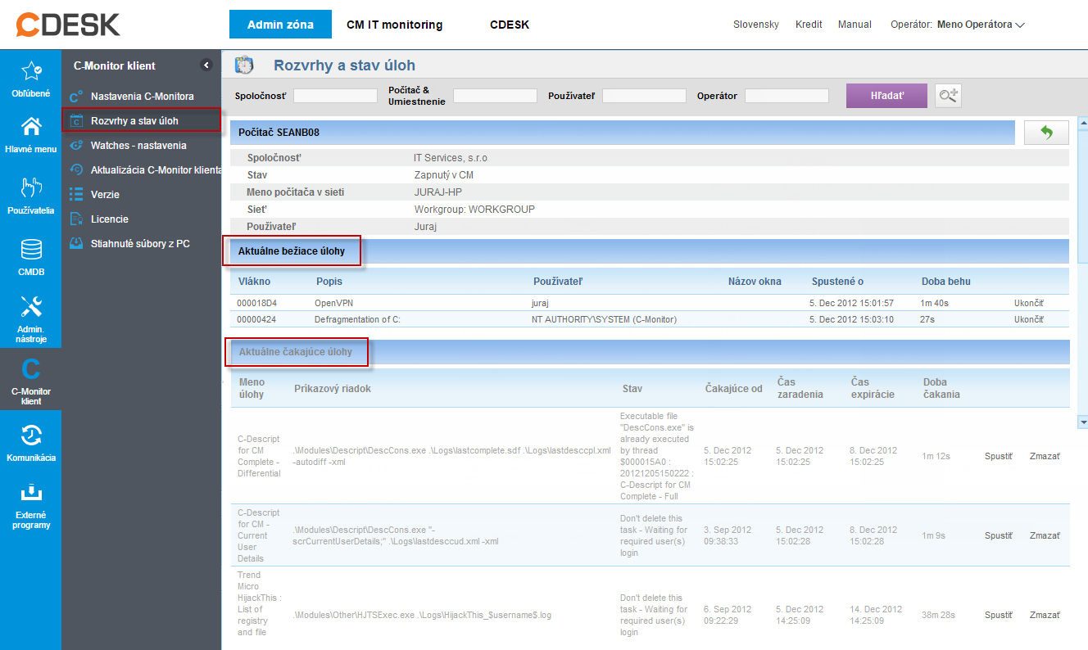Click the Nastavenia C-Monitora icon
This screenshot has height=650, width=1088.
pyautogui.click(x=76, y=97)
